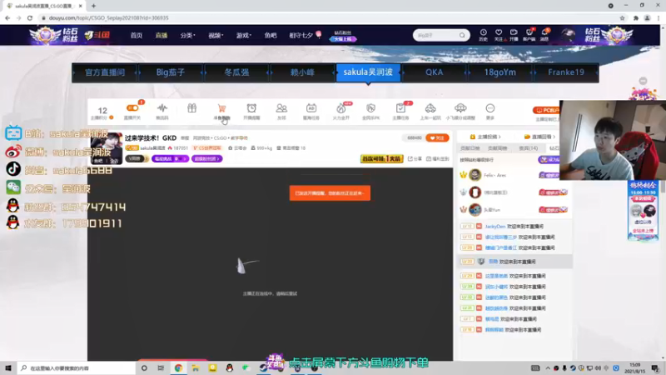
Task: Reload page with browser refresh button
Action: pos(30,17)
